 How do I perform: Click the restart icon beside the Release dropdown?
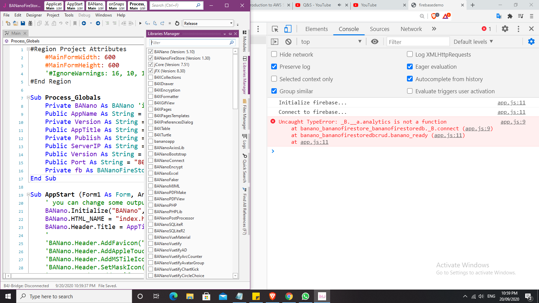[177, 23]
